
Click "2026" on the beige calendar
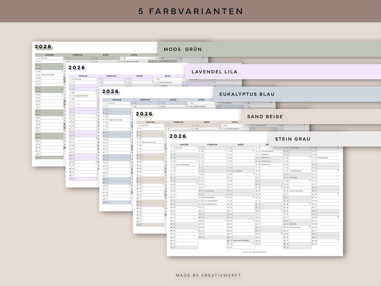(144, 114)
